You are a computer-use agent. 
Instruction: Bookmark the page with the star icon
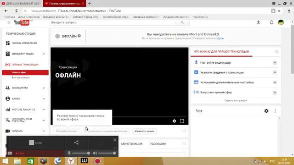[279, 11]
